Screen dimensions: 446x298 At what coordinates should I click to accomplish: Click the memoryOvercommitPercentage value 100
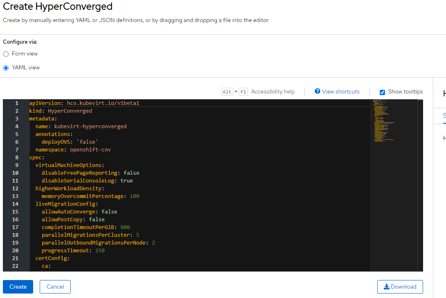point(135,196)
